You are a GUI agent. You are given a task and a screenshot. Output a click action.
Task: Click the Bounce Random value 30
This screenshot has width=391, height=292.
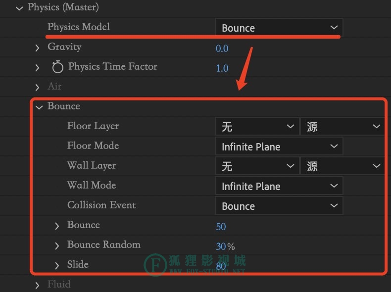coord(221,246)
